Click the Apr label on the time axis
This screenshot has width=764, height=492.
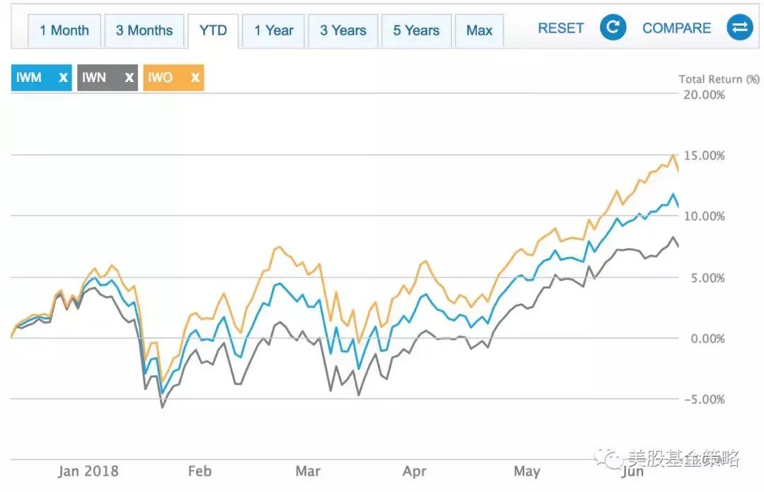(414, 471)
